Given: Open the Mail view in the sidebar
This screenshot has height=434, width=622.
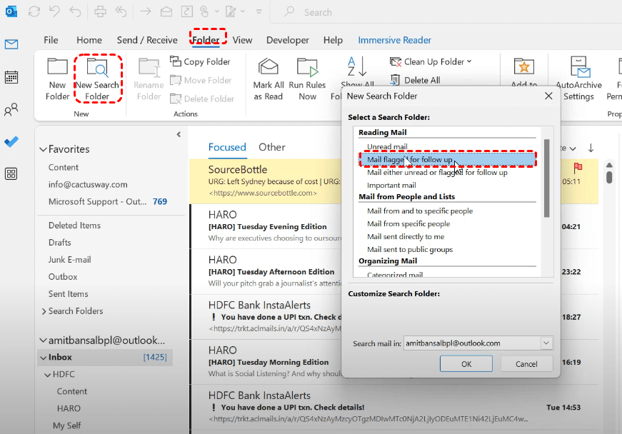Looking at the screenshot, I should 11,44.
